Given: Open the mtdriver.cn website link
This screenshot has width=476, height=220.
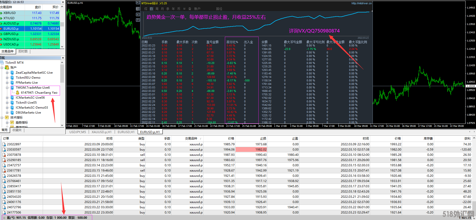Looking at the screenshot, I should pos(361,3).
